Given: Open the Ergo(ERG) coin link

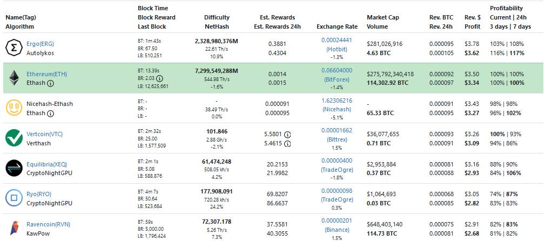Looking at the screenshot, I should tap(40, 43).
